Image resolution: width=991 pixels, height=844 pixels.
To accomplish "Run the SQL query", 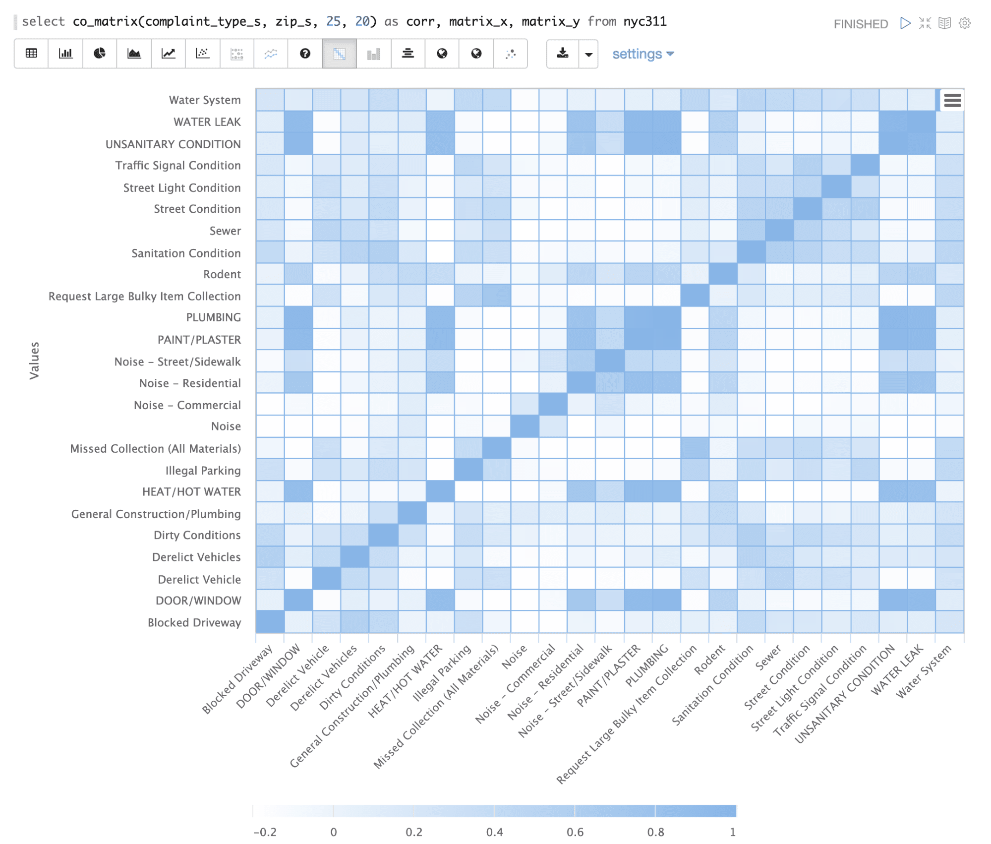I will [x=906, y=23].
